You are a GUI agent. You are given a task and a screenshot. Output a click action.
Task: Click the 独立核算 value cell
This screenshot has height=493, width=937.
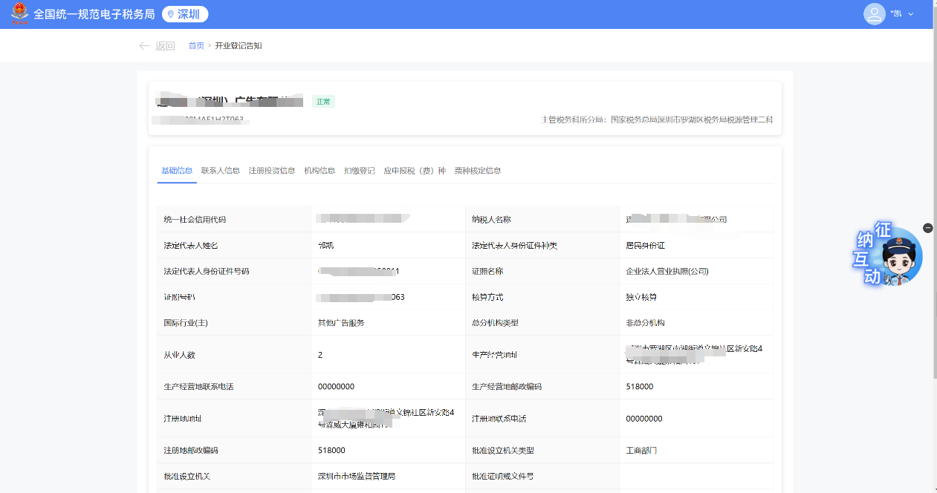click(x=696, y=297)
